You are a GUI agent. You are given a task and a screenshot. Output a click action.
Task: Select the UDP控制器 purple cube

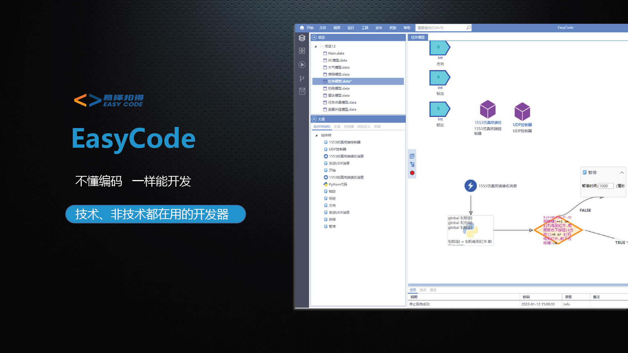[522, 112]
